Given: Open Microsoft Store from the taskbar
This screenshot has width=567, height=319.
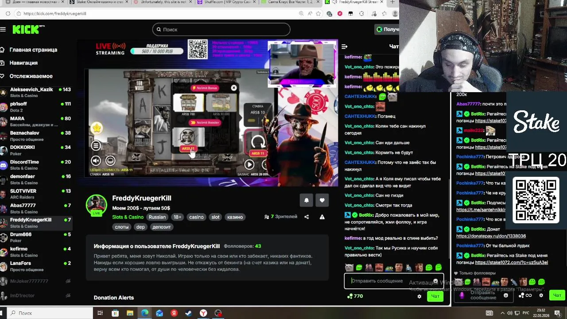Looking at the screenshot, I should point(115,313).
